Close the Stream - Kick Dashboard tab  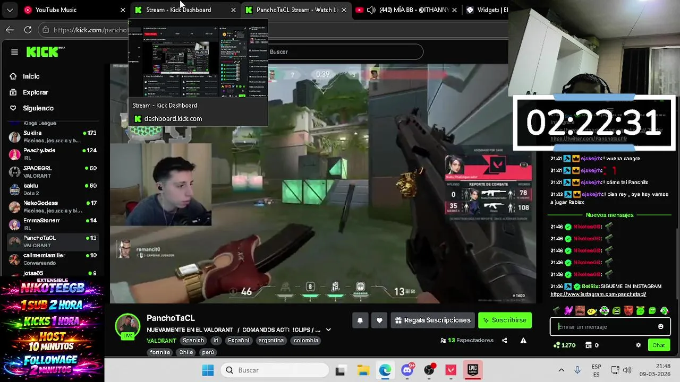[233, 10]
